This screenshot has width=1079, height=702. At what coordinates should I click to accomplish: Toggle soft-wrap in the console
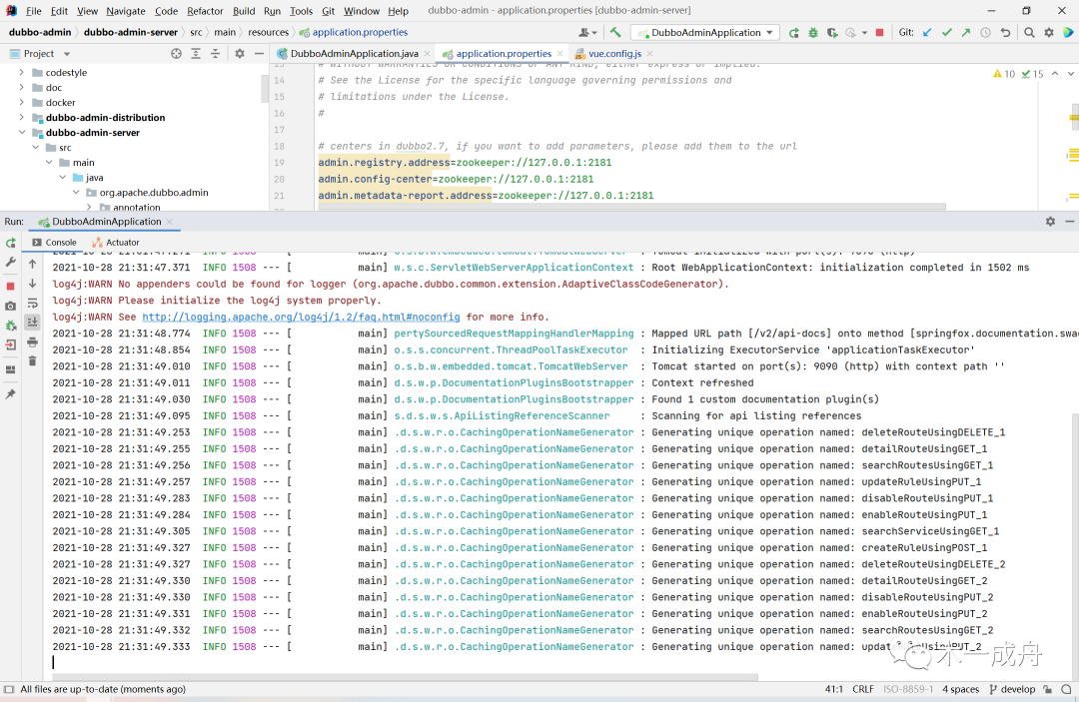[x=32, y=304]
